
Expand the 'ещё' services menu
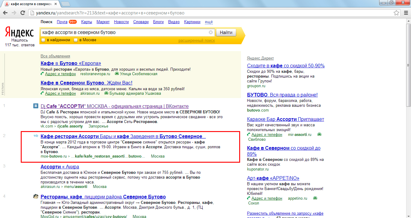209,22
